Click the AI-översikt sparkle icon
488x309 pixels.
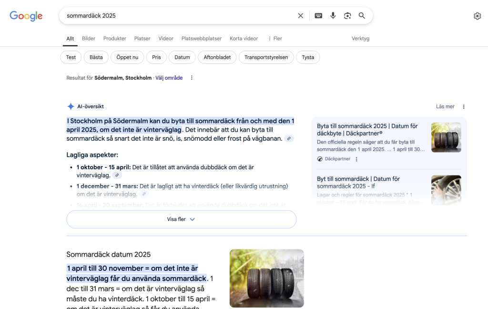[71, 106]
